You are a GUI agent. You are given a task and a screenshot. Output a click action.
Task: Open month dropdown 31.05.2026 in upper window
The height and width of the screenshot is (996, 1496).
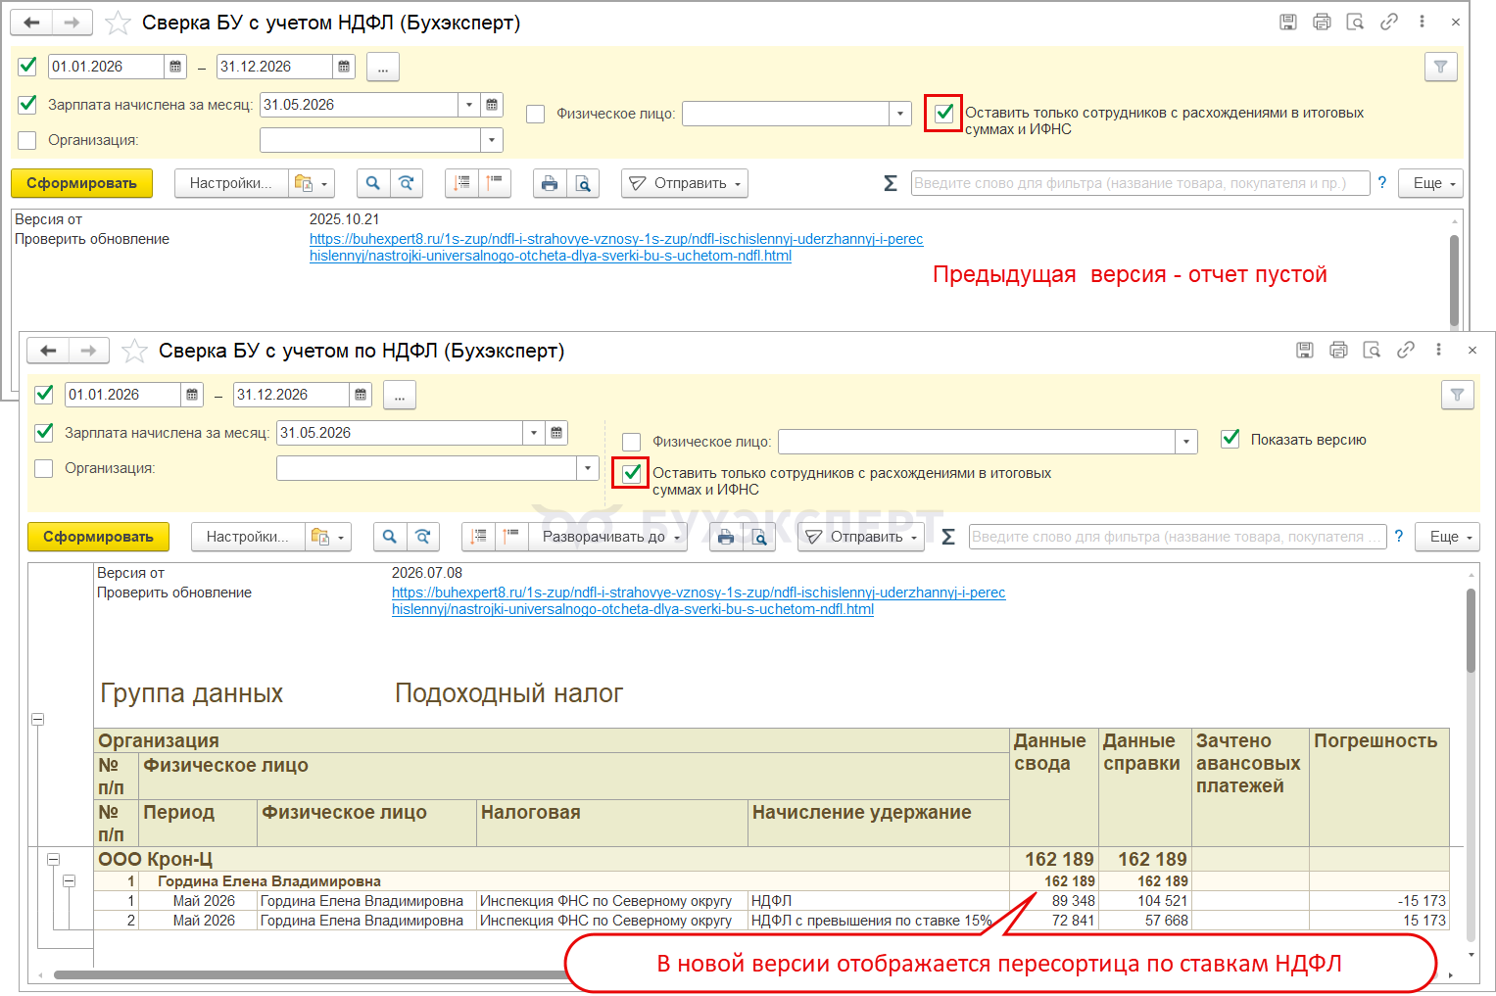pos(469,105)
